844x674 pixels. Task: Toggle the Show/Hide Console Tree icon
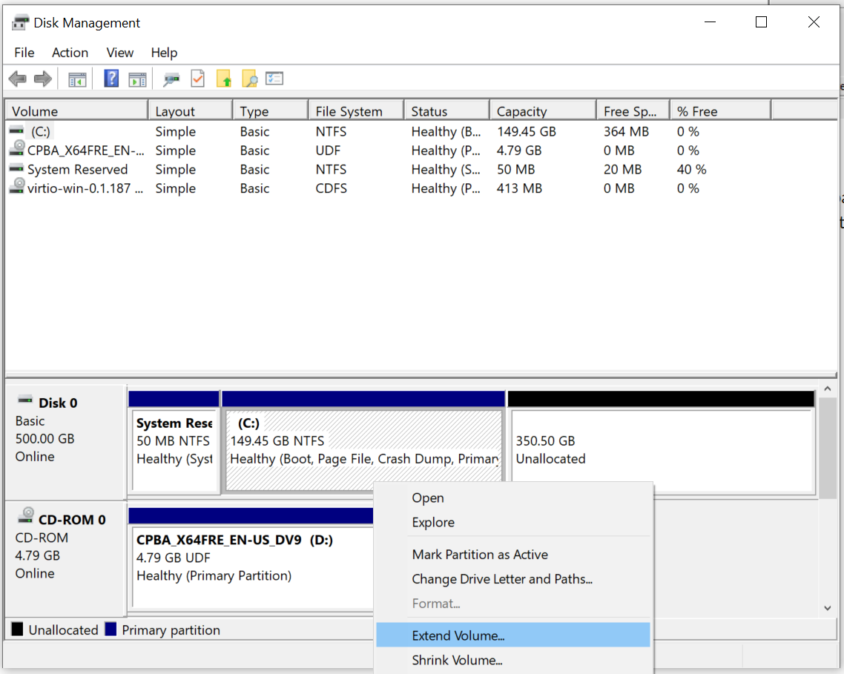(x=77, y=78)
